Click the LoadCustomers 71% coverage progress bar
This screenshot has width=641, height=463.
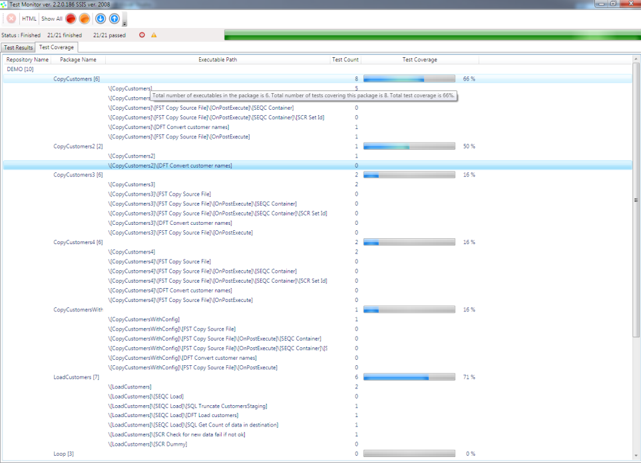pos(409,377)
